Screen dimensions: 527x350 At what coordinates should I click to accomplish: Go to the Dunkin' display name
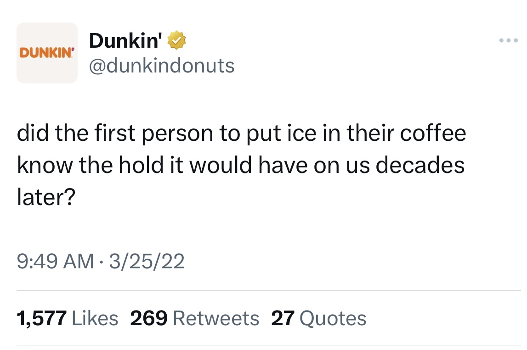125,41
